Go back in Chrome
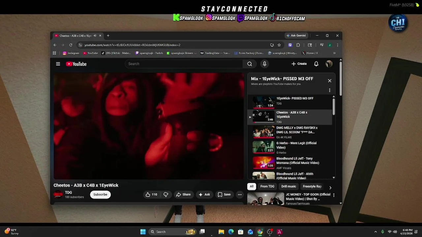This screenshot has height=237, width=422. click(x=55, y=45)
